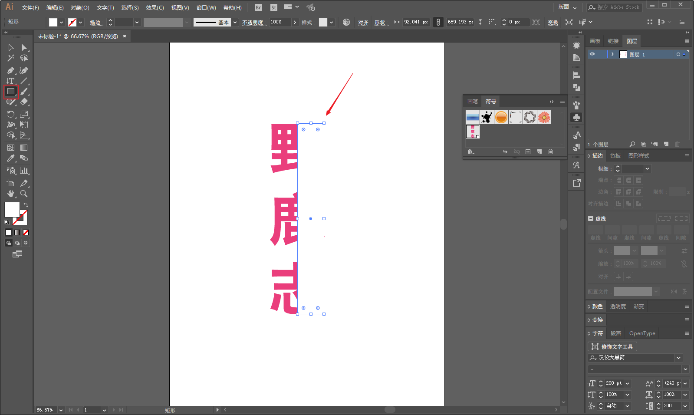Open the 200 pt font size dropdown
Viewport: 694px width, 415px height.
(627, 383)
